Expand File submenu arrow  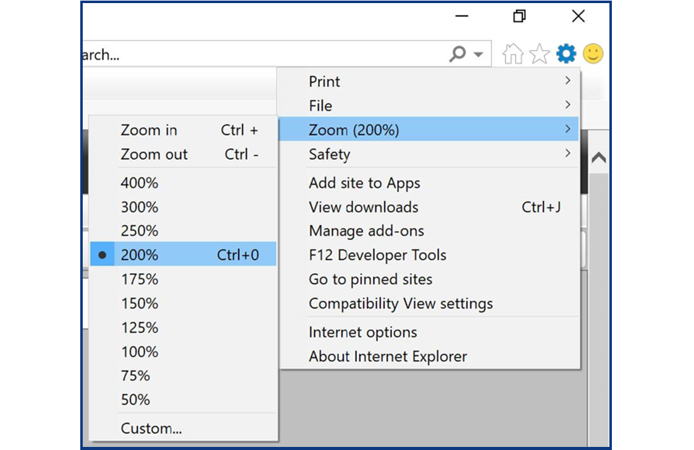tap(568, 105)
